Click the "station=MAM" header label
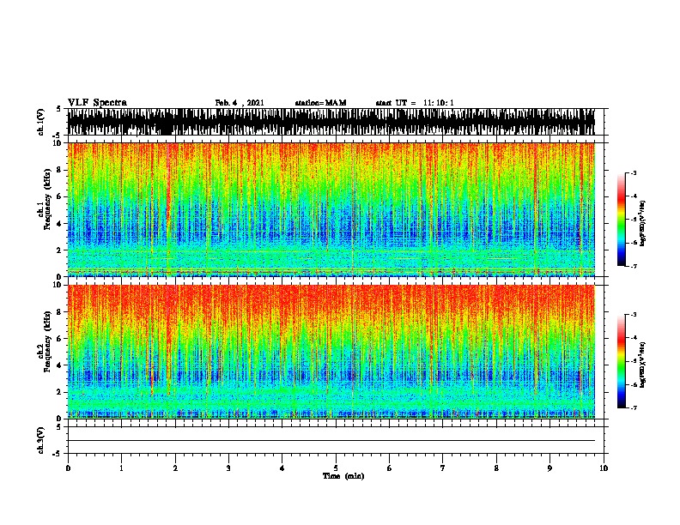The width and height of the screenshot is (680, 525). click(320, 103)
